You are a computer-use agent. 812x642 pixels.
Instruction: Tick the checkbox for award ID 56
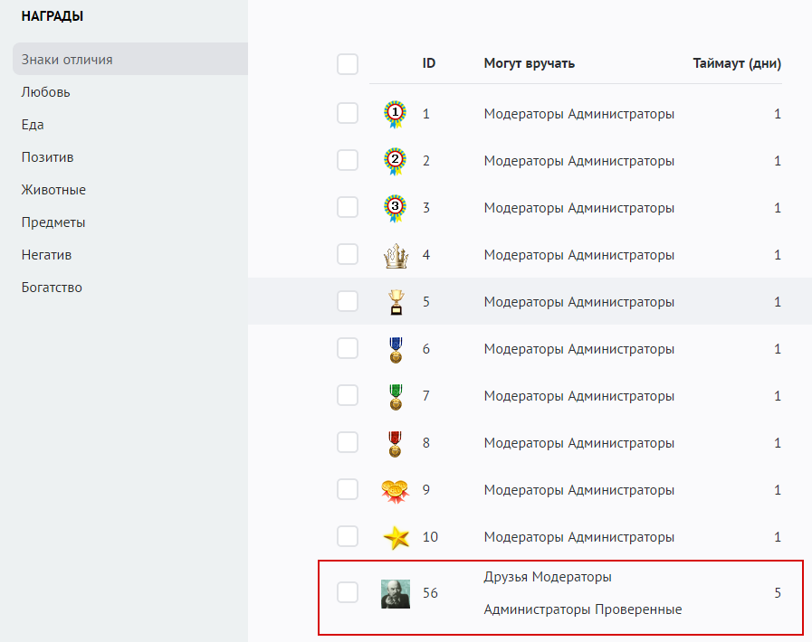point(348,593)
